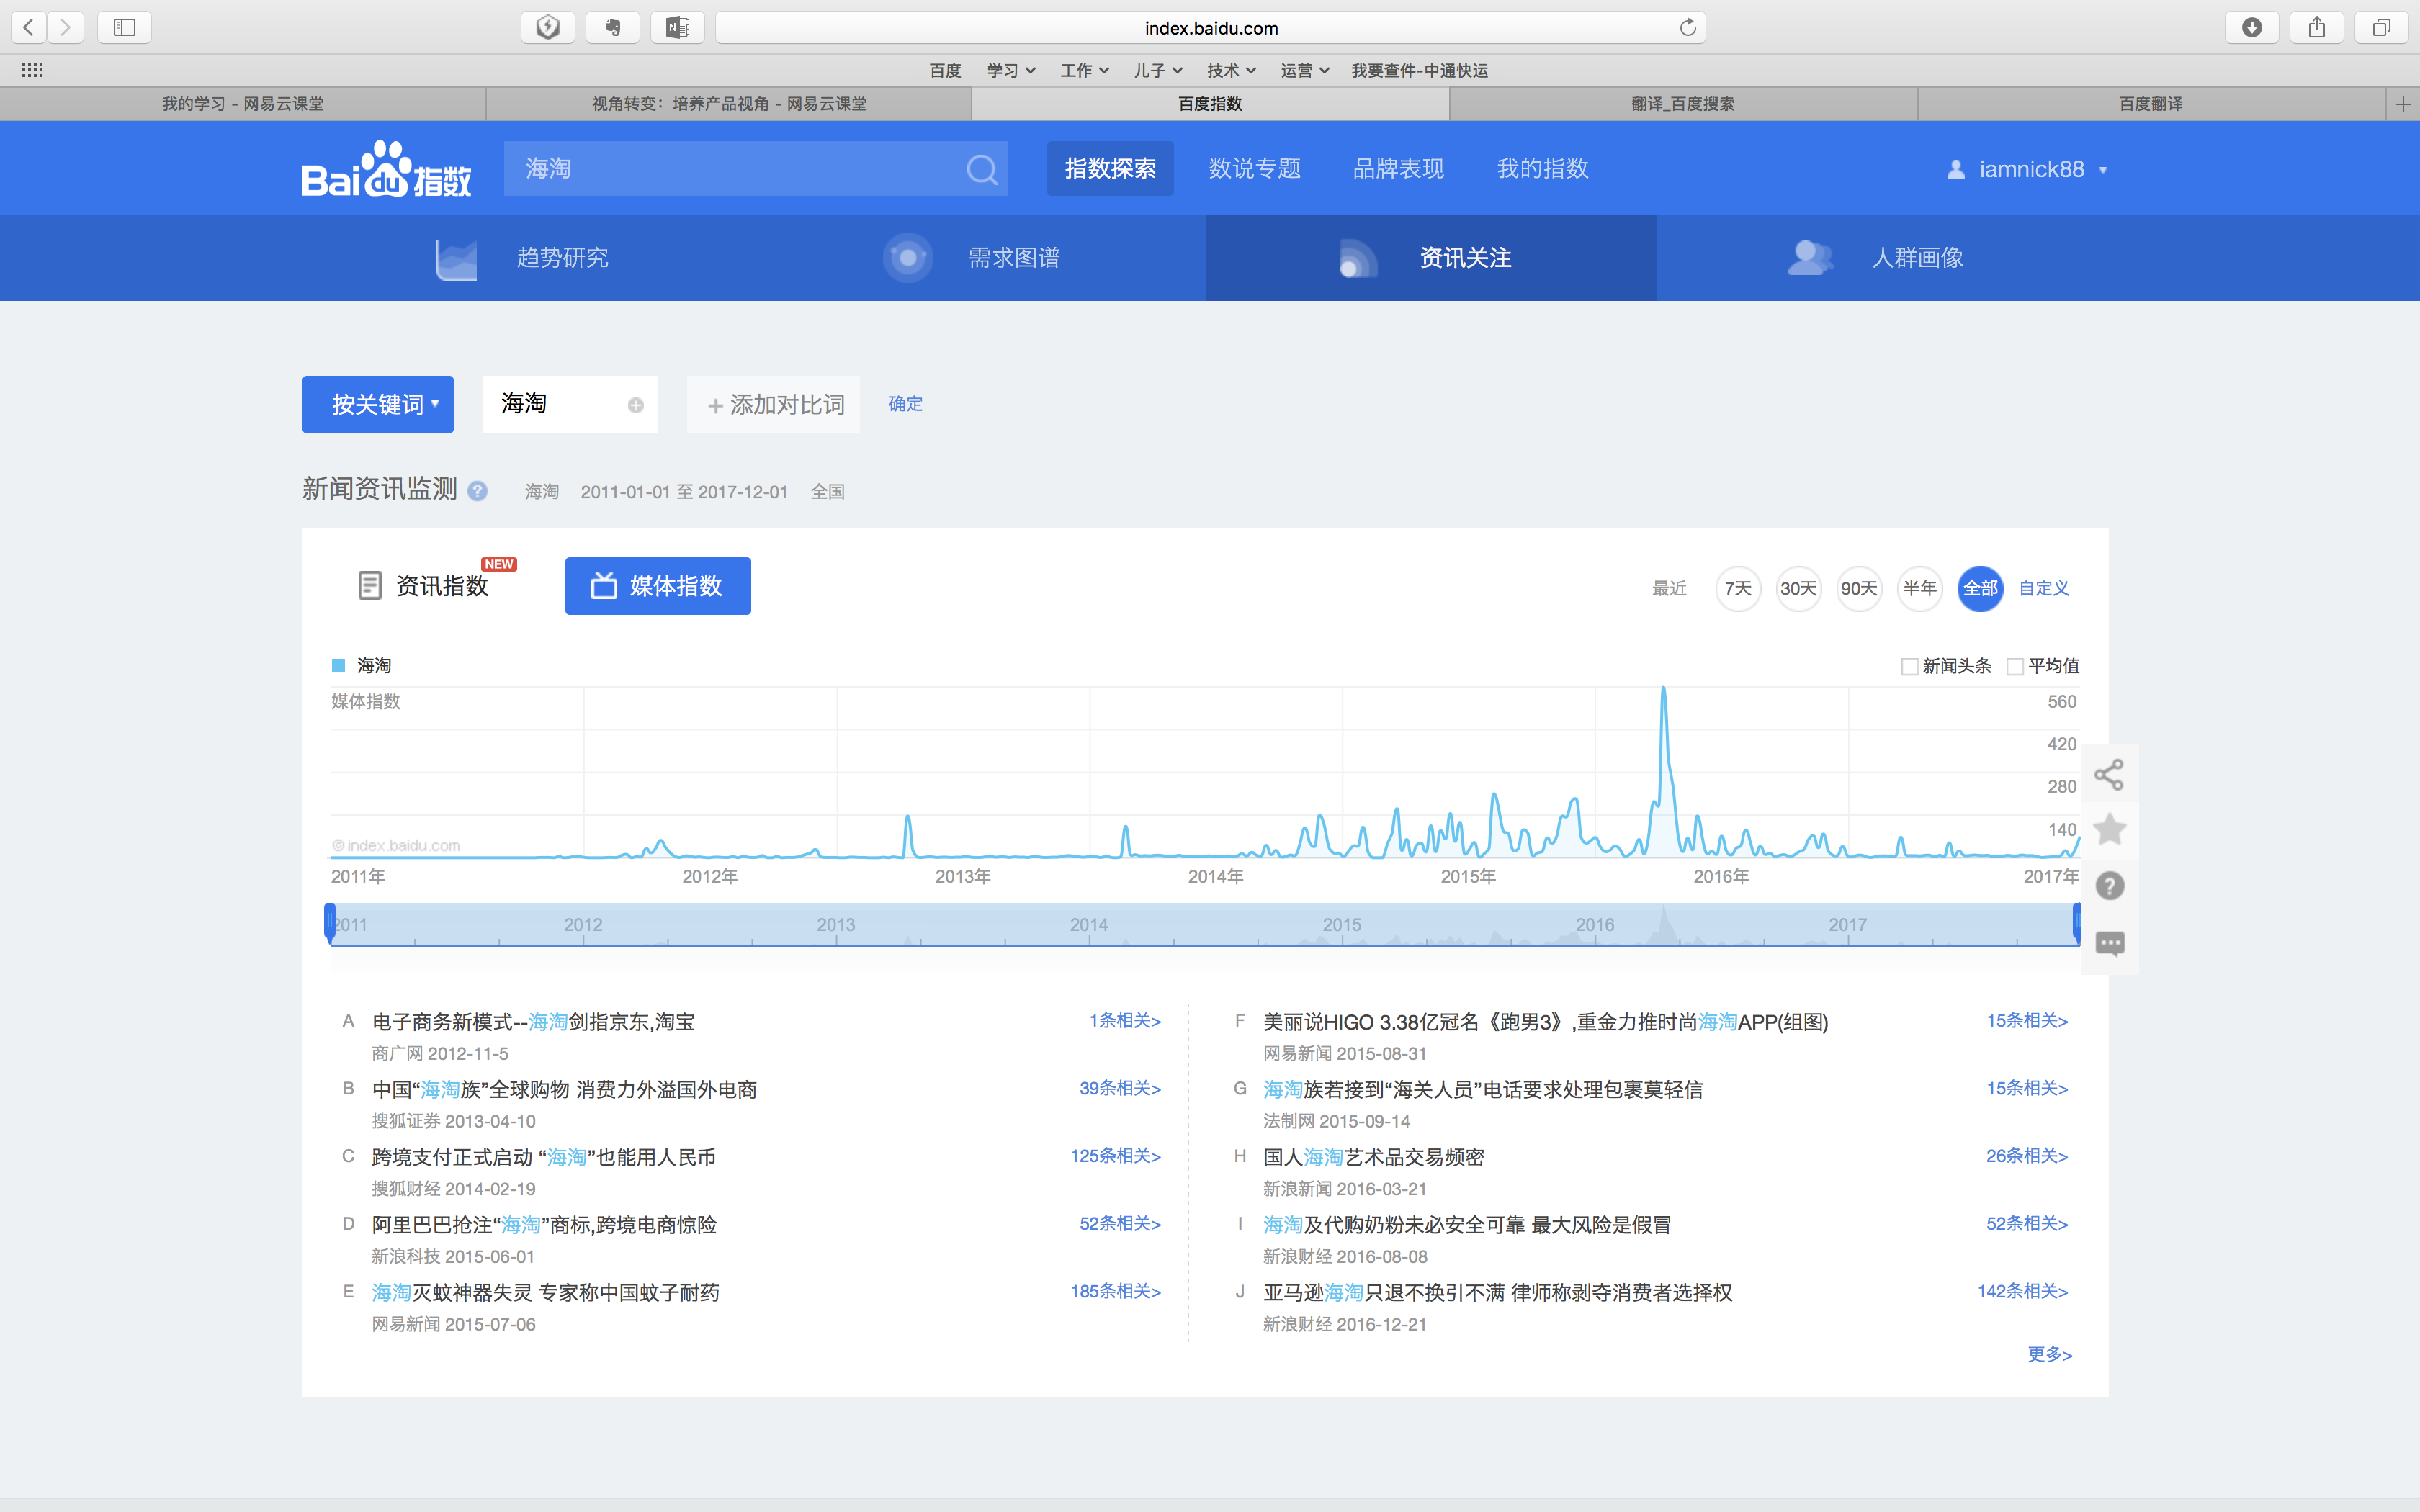Viewport: 2420px width, 1512px height.
Task: Switch to 翻译_百度搜索 tab
Action: pyautogui.click(x=1683, y=104)
